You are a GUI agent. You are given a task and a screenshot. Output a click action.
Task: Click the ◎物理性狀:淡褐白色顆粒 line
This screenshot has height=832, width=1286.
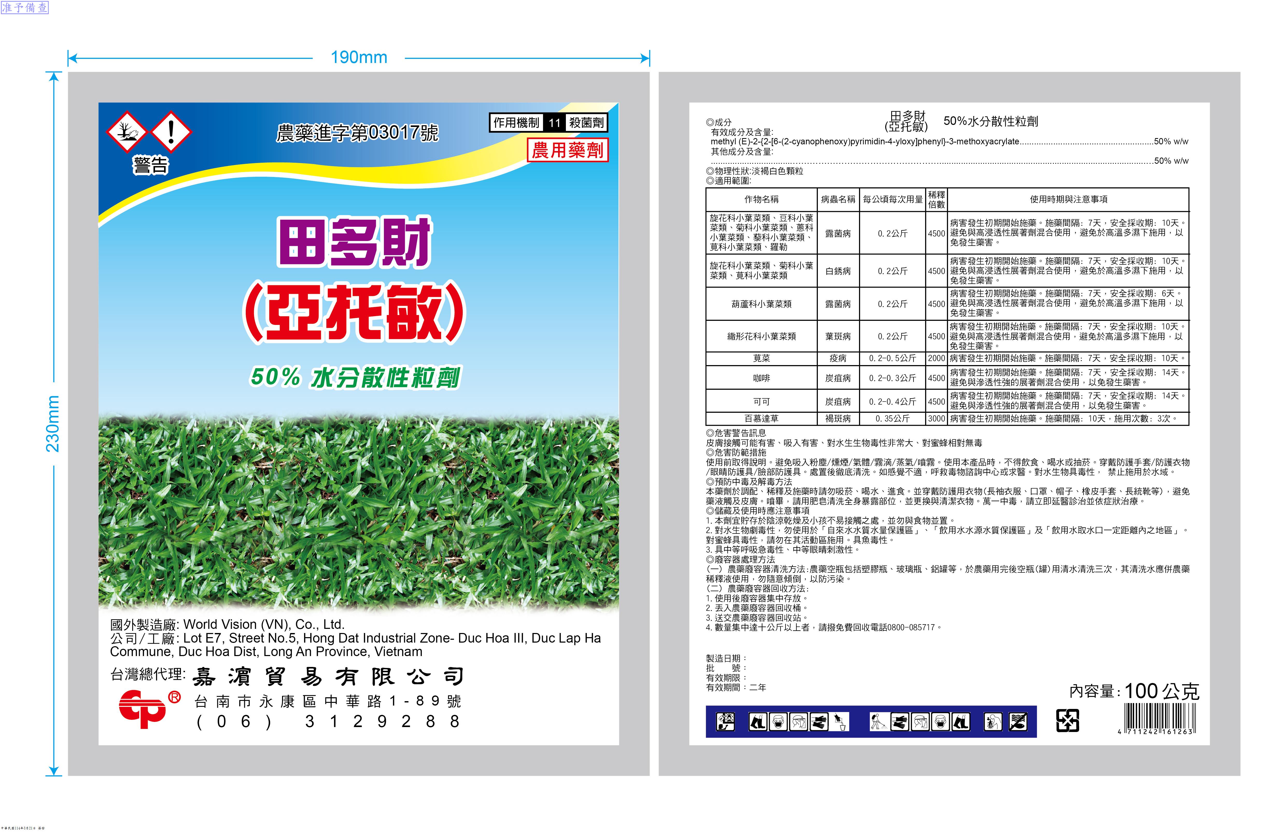tap(754, 171)
